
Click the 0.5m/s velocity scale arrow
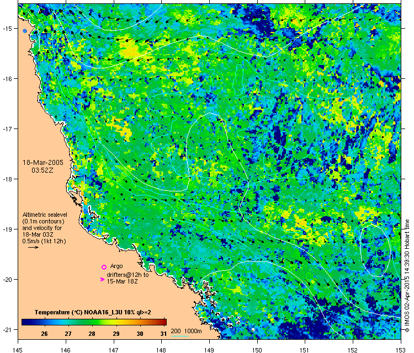pyautogui.click(x=34, y=248)
